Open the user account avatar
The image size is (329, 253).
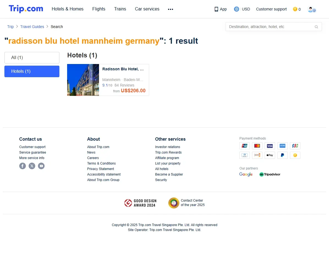312,9
